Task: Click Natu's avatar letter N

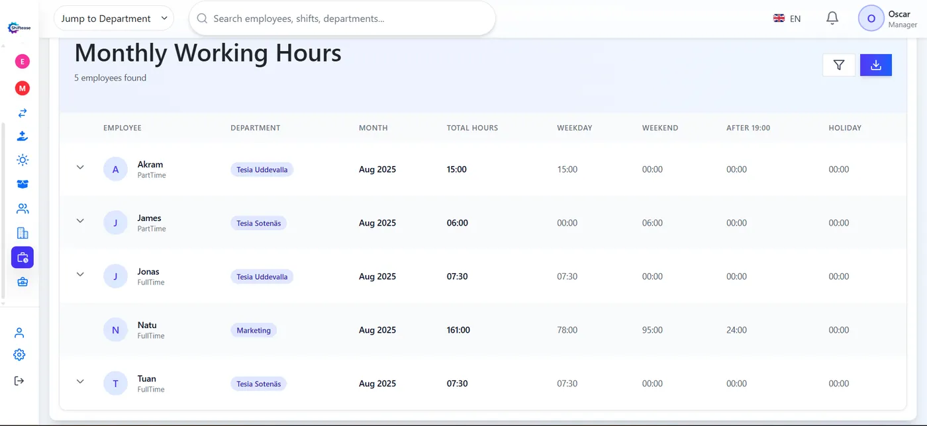Action: [x=115, y=330]
